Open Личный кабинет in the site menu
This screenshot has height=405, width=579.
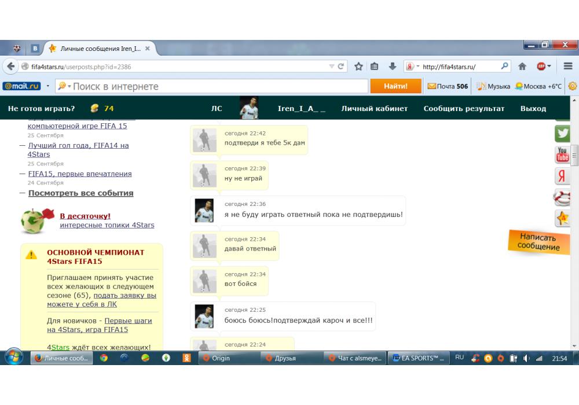point(374,109)
